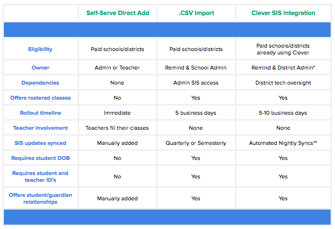Select the 'Admin or Teacher' cell
This screenshot has width=335, height=229.
click(117, 68)
